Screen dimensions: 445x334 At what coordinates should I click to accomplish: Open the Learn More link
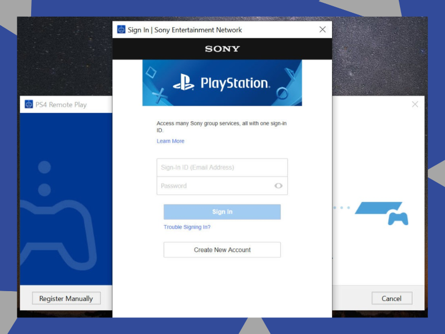(x=170, y=141)
